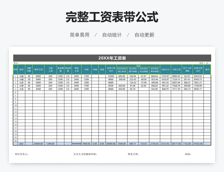Click the '制表:' footer label
Viewport: 224px width, 172px height.
[x=188, y=154]
